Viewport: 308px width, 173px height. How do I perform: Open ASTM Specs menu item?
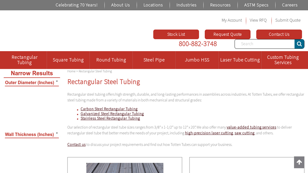pos(256,5)
